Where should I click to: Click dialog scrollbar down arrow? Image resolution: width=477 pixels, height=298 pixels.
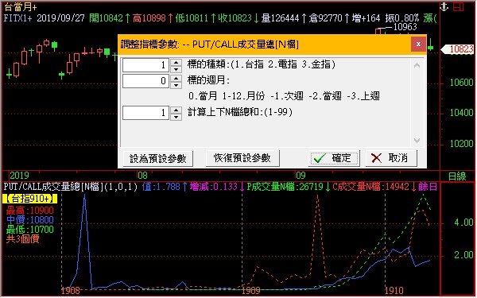pyautogui.click(x=417, y=140)
